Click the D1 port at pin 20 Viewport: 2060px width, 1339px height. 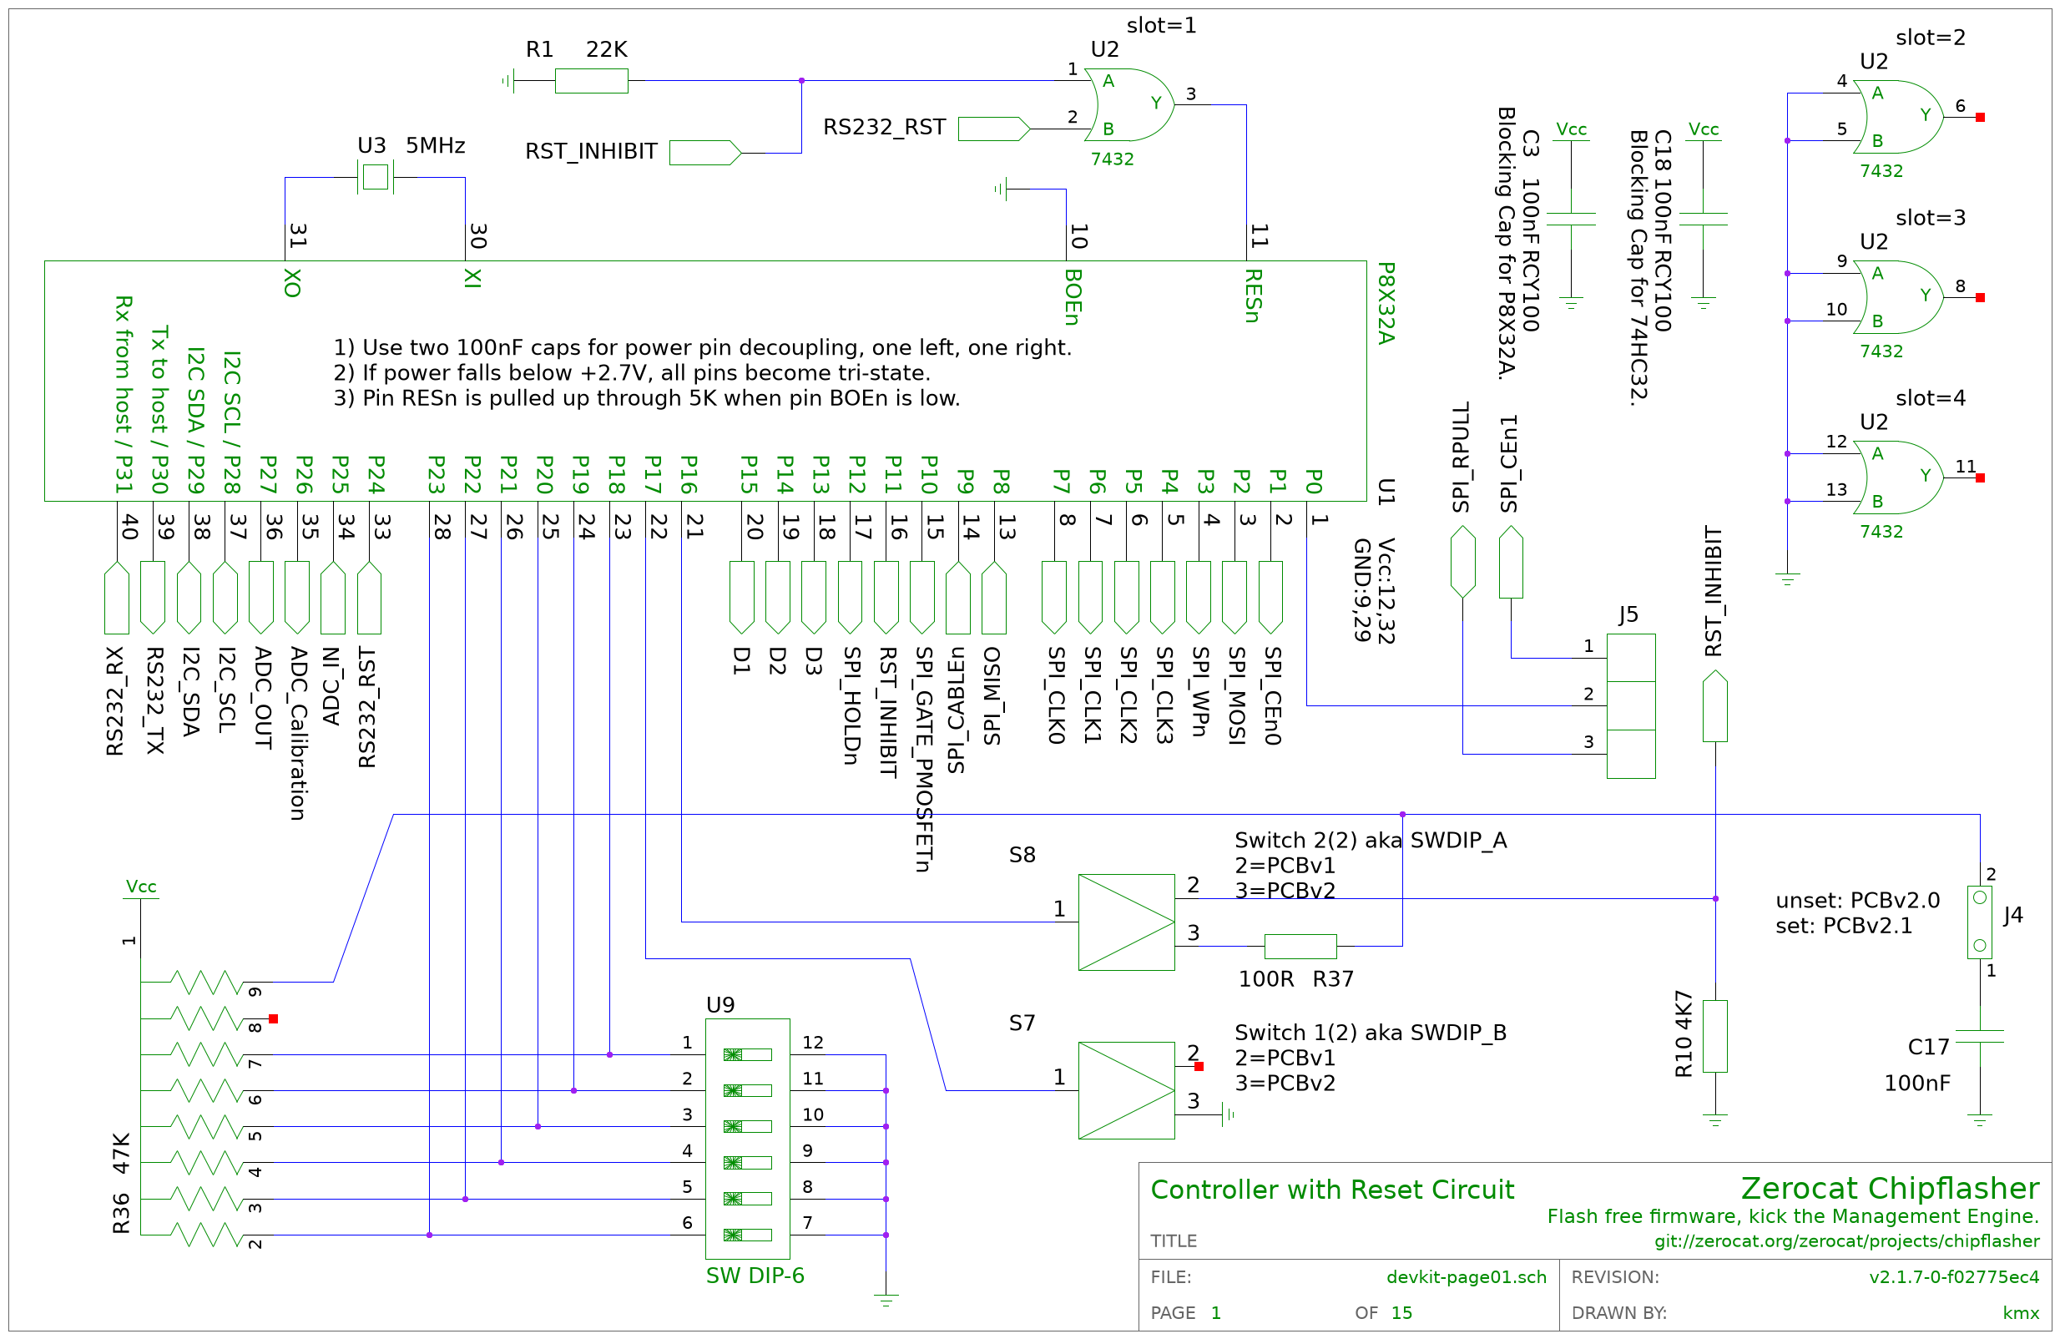pyautogui.click(x=742, y=597)
